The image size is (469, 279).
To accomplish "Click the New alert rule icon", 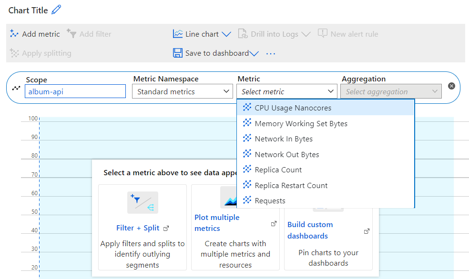I will [322, 33].
